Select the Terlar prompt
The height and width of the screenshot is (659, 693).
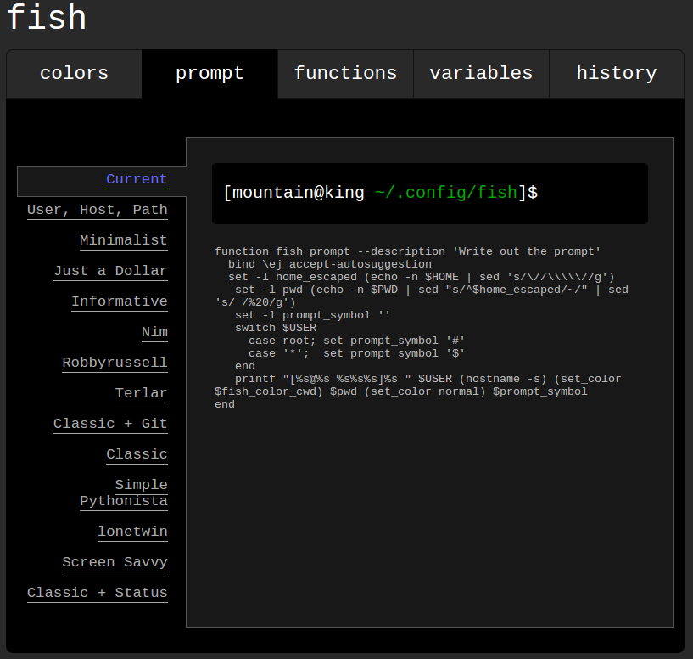click(x=142, y=393)
